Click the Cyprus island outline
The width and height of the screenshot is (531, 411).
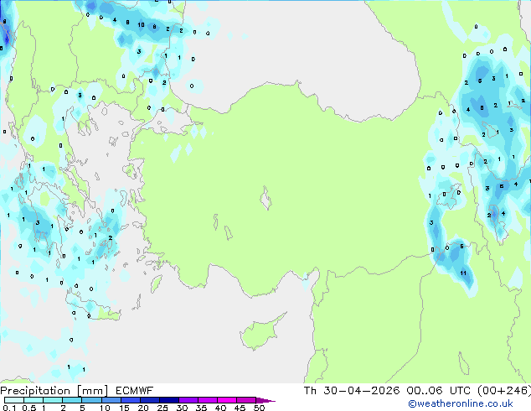click(x=263, y=331)
